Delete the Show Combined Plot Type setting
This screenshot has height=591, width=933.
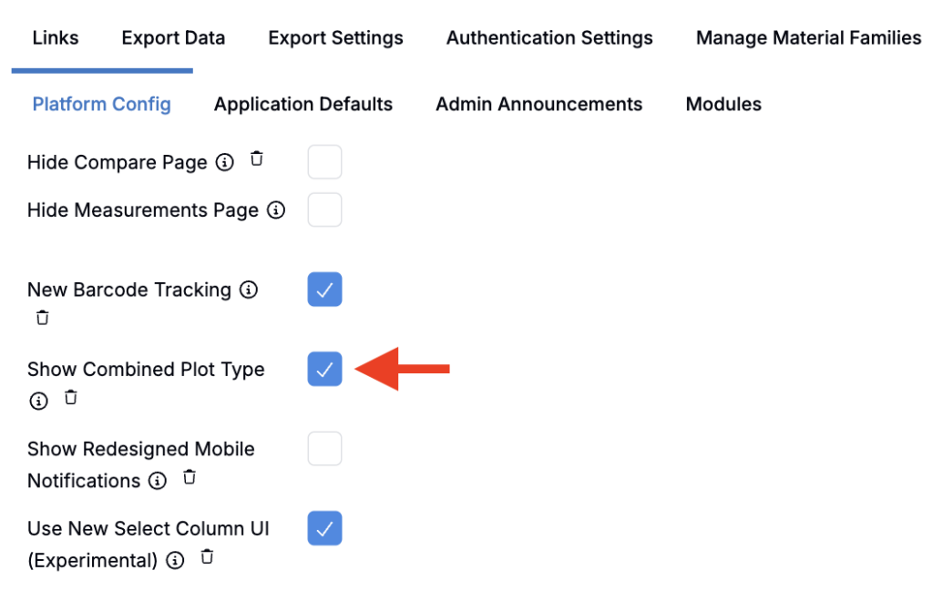point(71,398)
